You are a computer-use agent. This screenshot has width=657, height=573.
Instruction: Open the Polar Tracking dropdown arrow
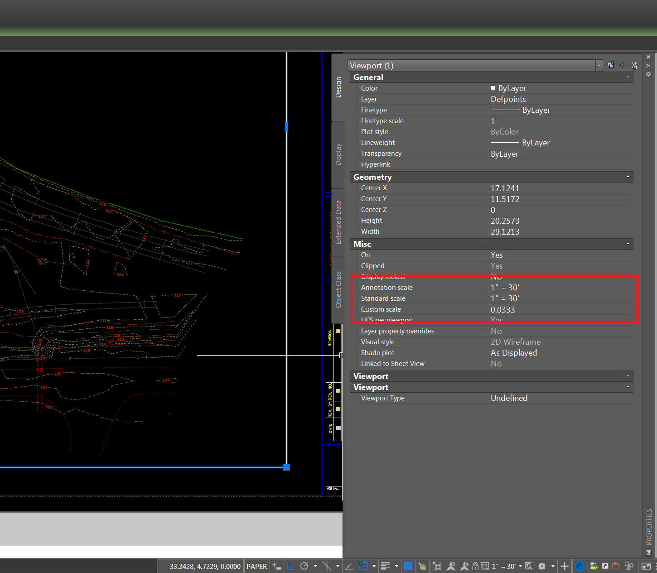pyautogui.click(x=315, y=566)
